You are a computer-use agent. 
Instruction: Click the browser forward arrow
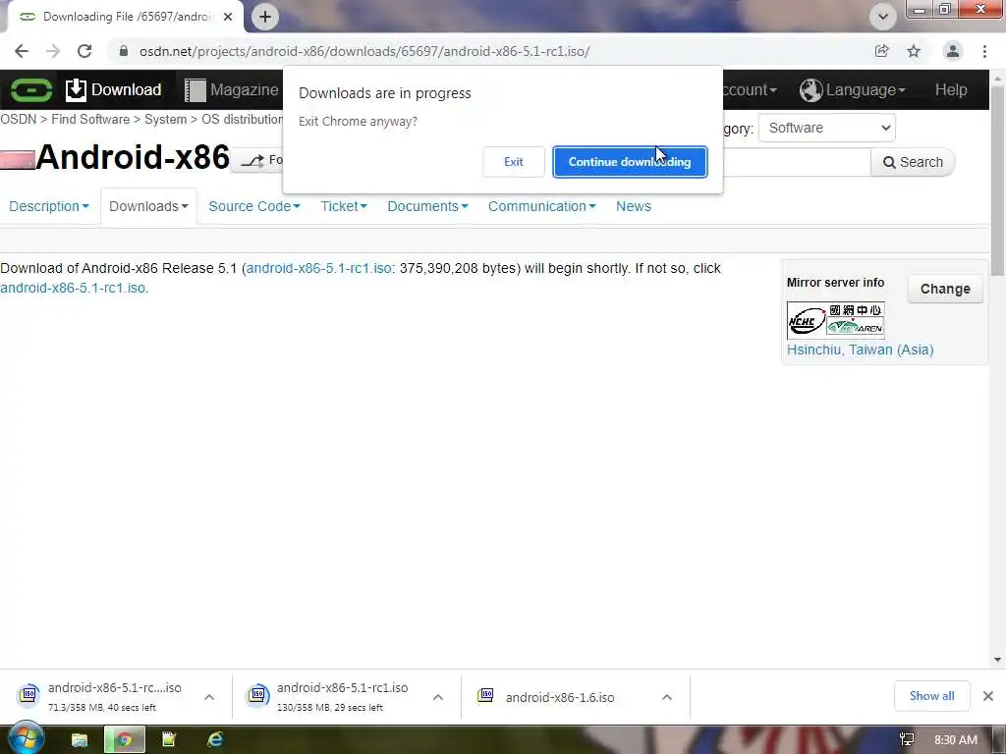[53, 51]
